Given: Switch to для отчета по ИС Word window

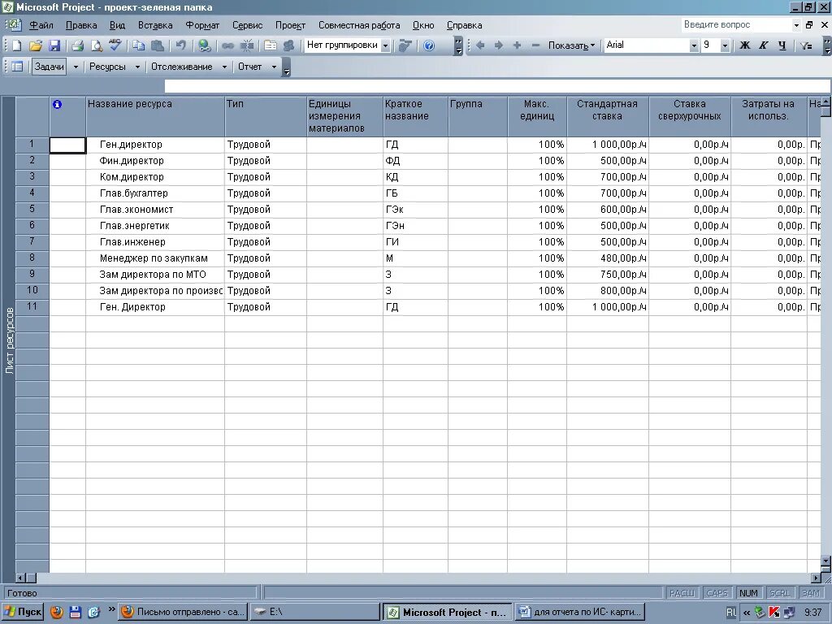Looking at the screenshot, I should click(580, 612).
